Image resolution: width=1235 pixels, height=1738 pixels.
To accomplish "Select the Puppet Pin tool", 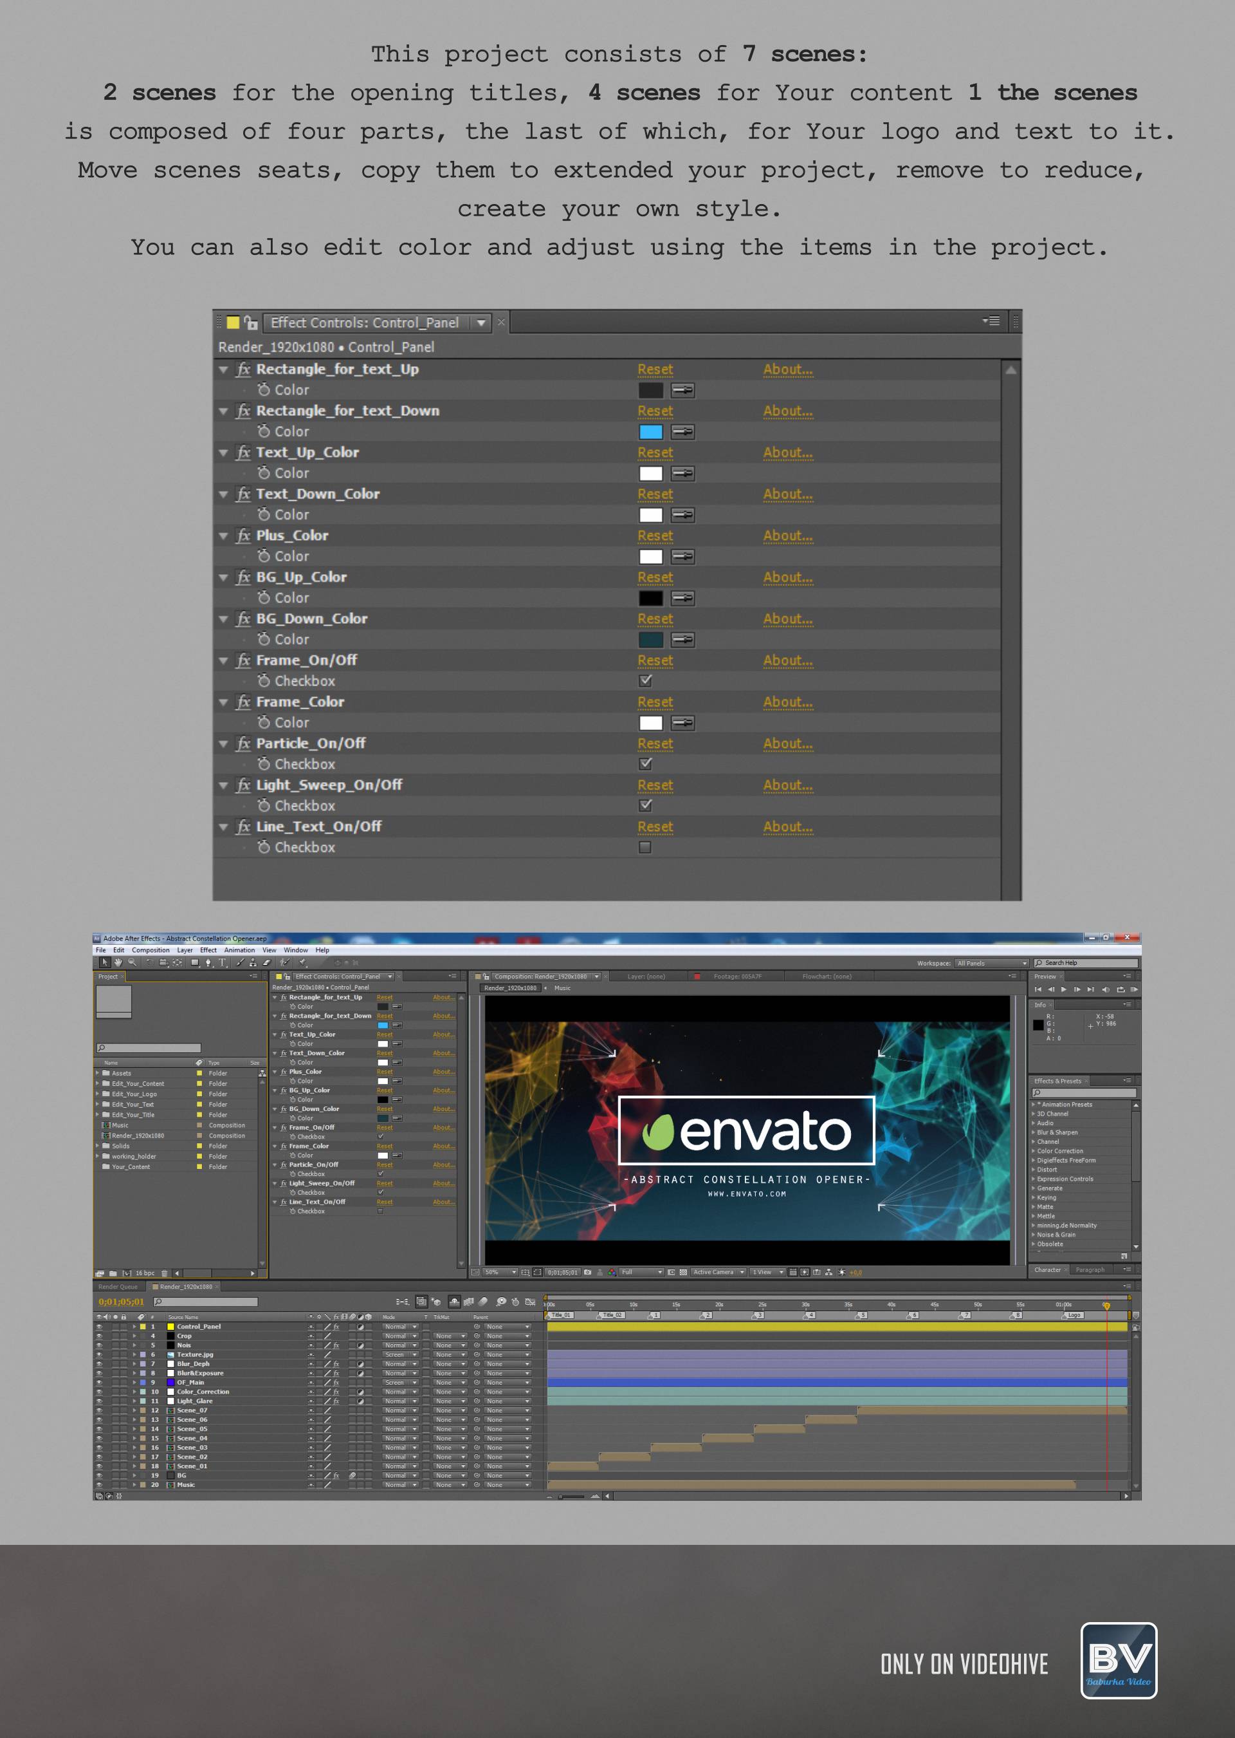I will [303, 962].
